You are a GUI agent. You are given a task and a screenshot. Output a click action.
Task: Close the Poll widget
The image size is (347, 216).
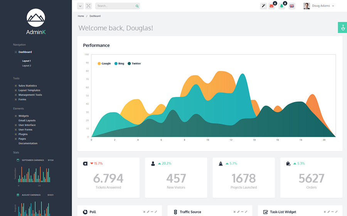pyautogui.click(x=144, y=212)
